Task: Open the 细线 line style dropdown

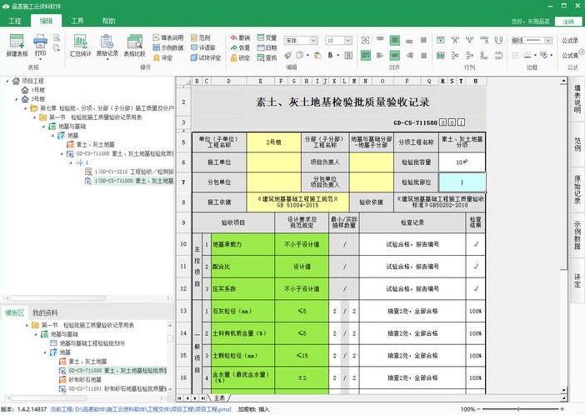Action: (x=548, y=40)
